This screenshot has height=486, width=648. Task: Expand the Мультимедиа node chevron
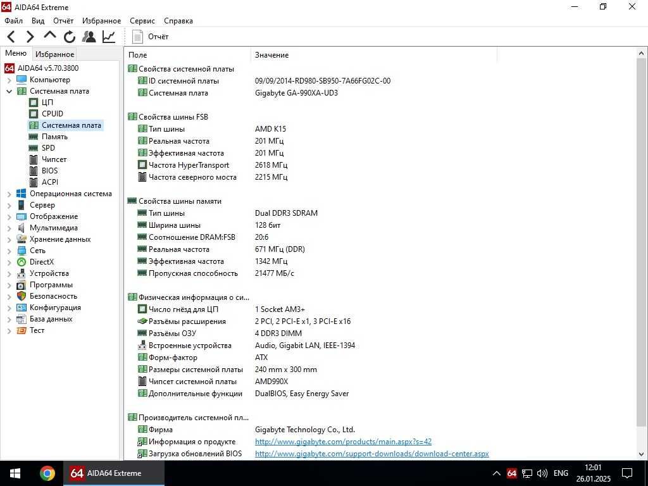tap(9, 228)
